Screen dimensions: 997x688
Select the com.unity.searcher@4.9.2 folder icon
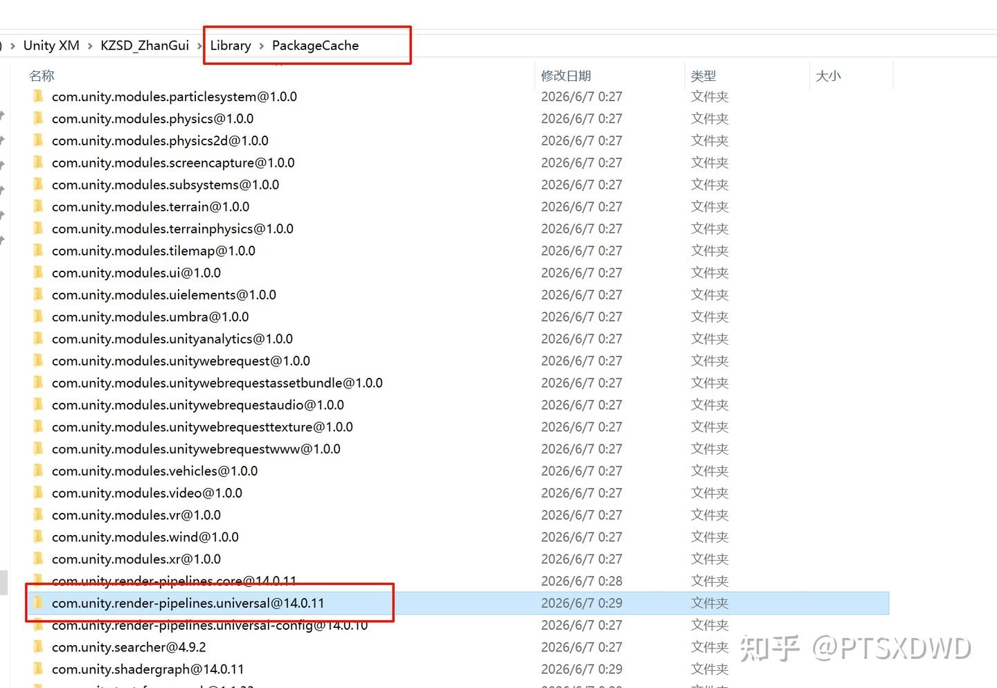tap(38, 647)
